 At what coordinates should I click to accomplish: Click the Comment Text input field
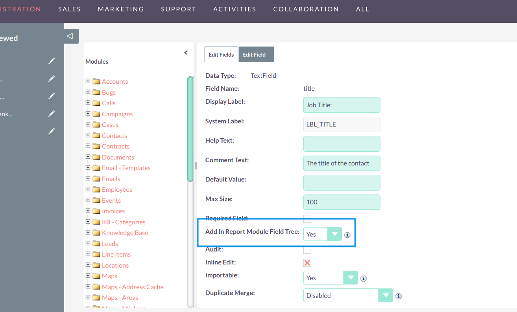coord(342,163)
